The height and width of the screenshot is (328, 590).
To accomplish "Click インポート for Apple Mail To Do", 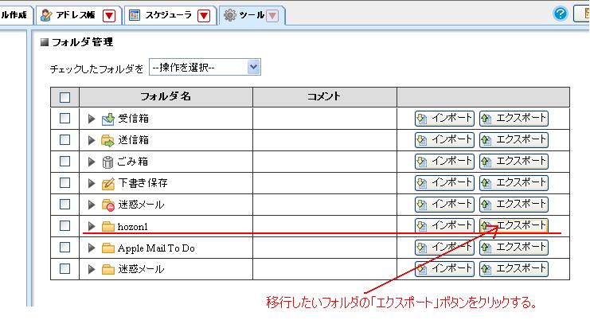I will [x=444, y=247].
